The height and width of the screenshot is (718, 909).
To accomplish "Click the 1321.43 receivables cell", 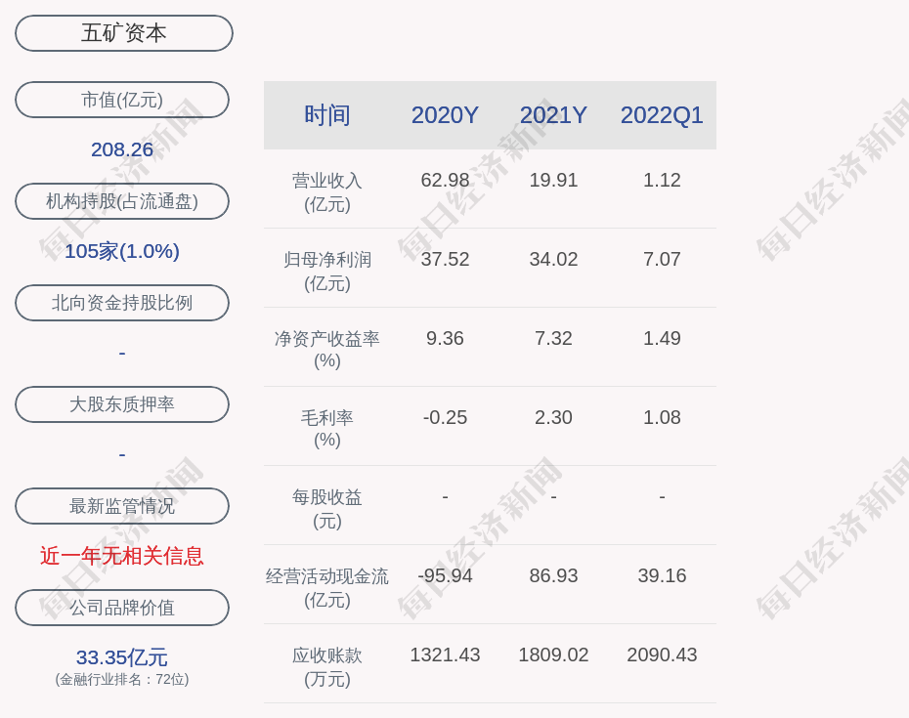I will tap(446, 655).
